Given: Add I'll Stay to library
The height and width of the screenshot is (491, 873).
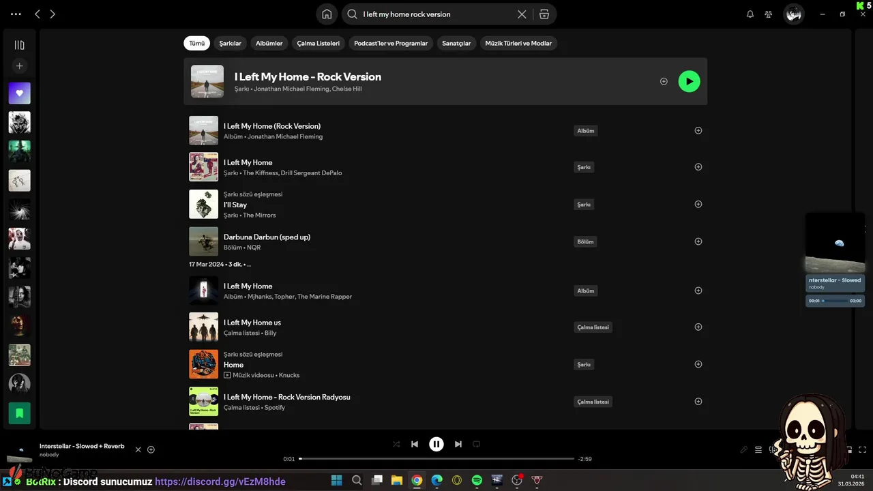Looking at the screenshot, I should (698, 204).
